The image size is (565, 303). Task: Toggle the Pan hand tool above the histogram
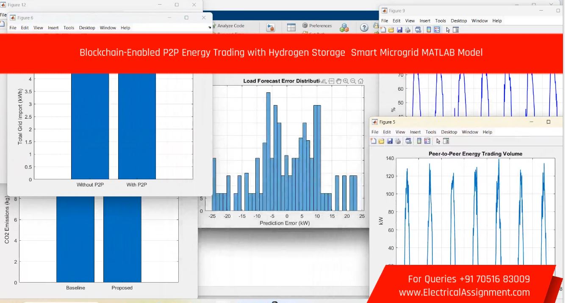click(x=338, y=81)
